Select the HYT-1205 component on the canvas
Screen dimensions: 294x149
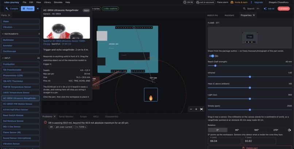click(x=153, y=79)
